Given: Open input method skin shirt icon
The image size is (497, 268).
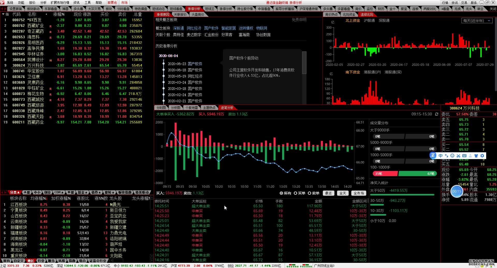Looking at the screenshot, I should click(x=476, y=156).
